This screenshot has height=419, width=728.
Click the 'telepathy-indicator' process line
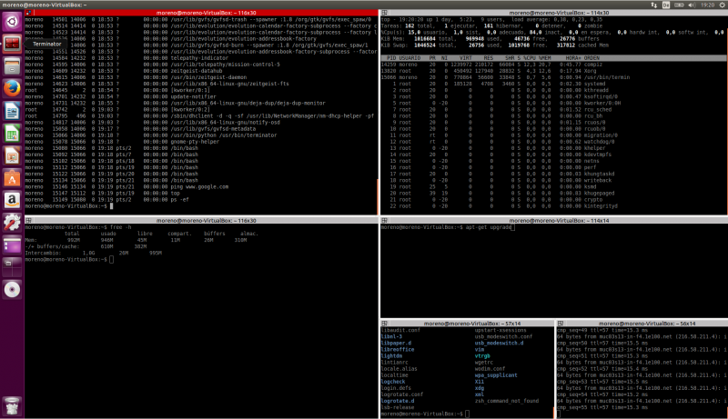126,58
